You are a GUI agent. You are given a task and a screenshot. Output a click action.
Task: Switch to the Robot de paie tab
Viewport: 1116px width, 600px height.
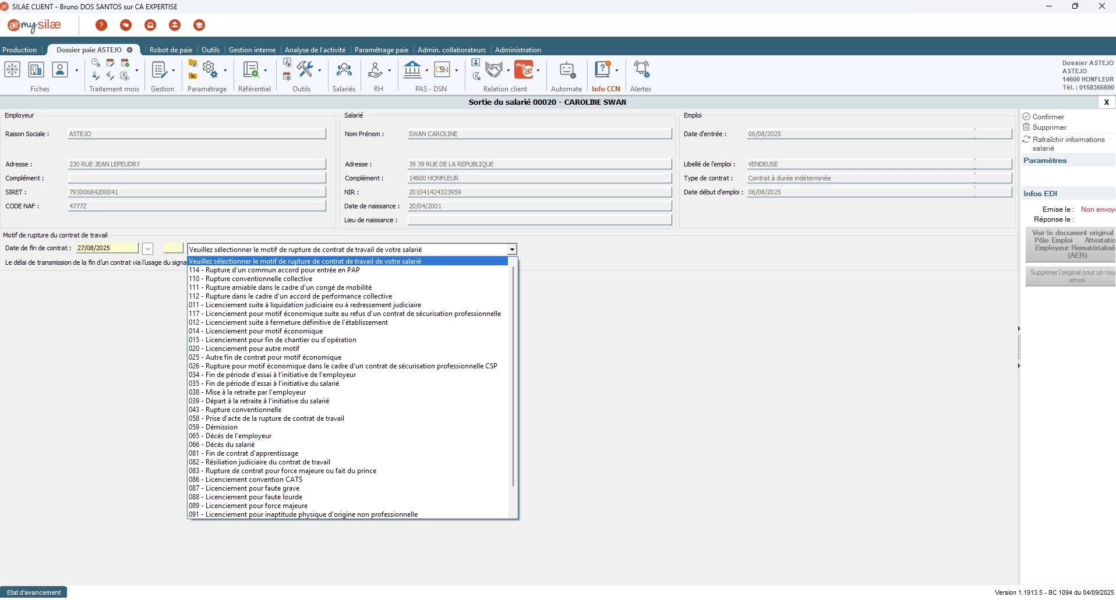click(171, 50)
